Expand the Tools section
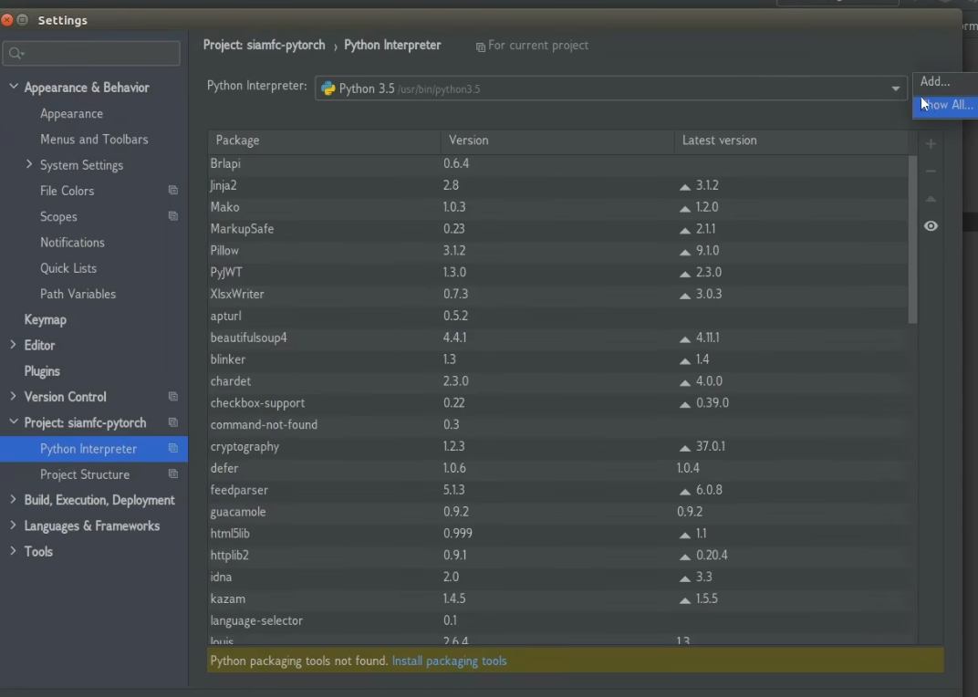 click(13, 551)
